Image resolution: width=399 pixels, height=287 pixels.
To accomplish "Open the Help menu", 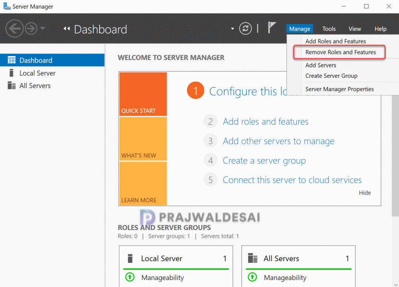I will click(x=380, y=29).
